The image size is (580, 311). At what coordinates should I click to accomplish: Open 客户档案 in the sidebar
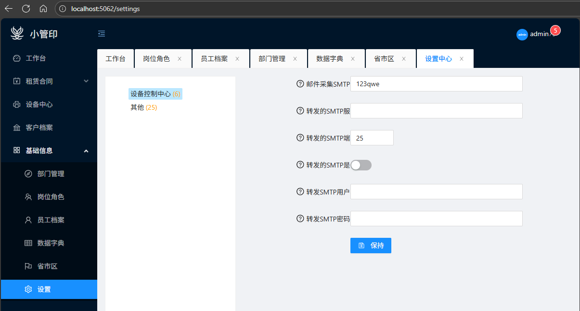pyautogui.click(x=49, y=128)
